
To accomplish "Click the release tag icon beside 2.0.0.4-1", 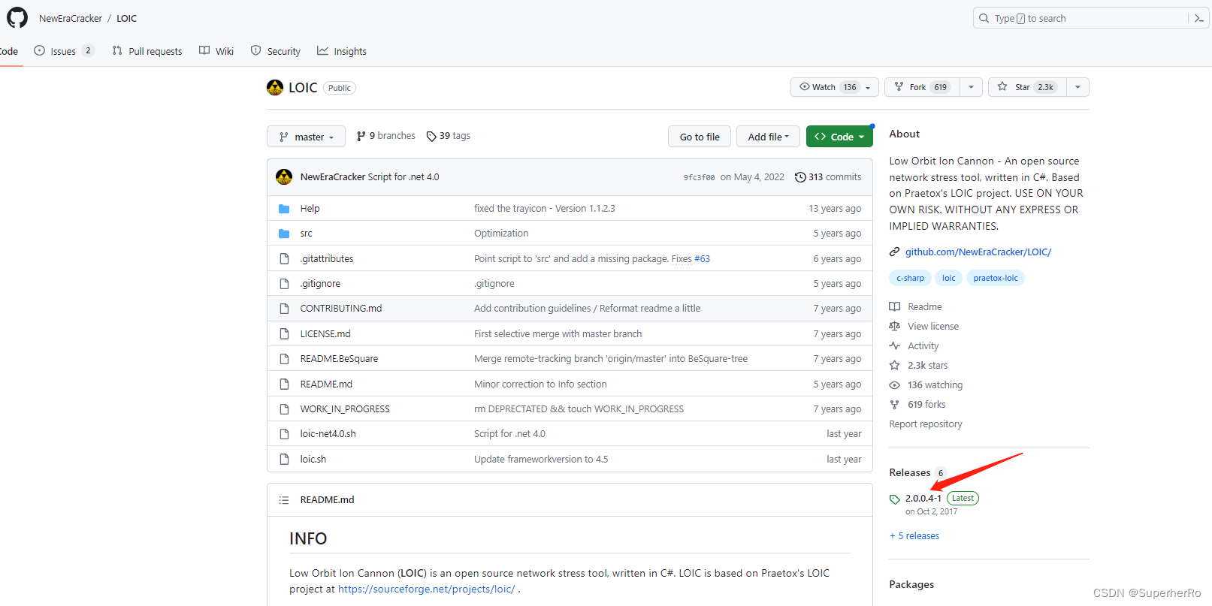I will (894, 499).
